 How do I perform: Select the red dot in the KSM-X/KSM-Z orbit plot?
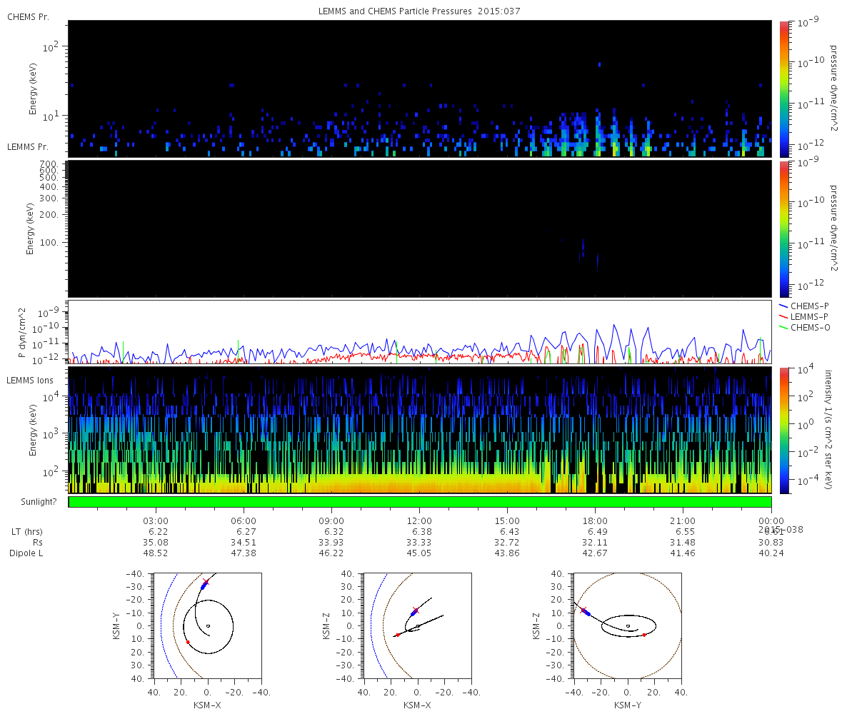click(398, 635)
